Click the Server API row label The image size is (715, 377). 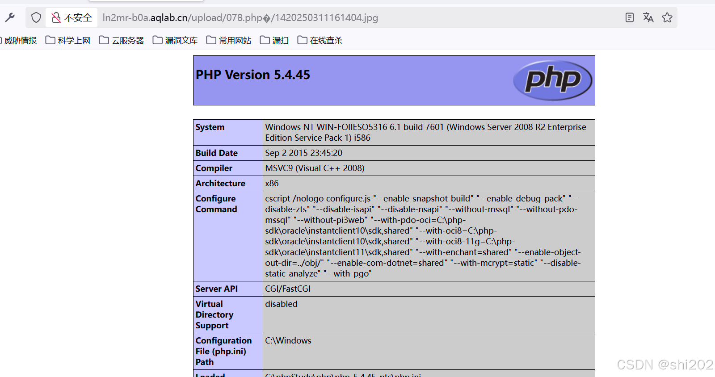click(217, 289)
